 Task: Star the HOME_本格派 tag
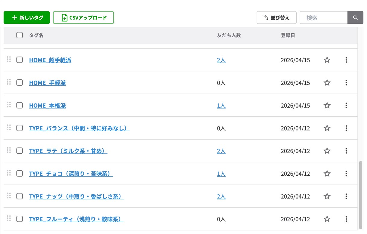pyautogui.click(x=327, y=105)
